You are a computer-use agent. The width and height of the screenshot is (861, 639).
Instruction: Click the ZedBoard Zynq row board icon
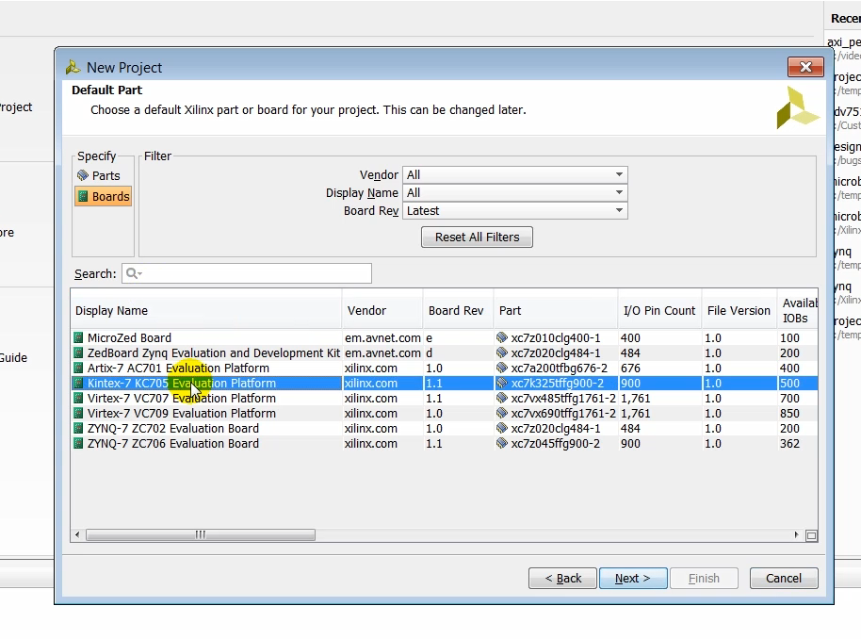tap(79, 353)
